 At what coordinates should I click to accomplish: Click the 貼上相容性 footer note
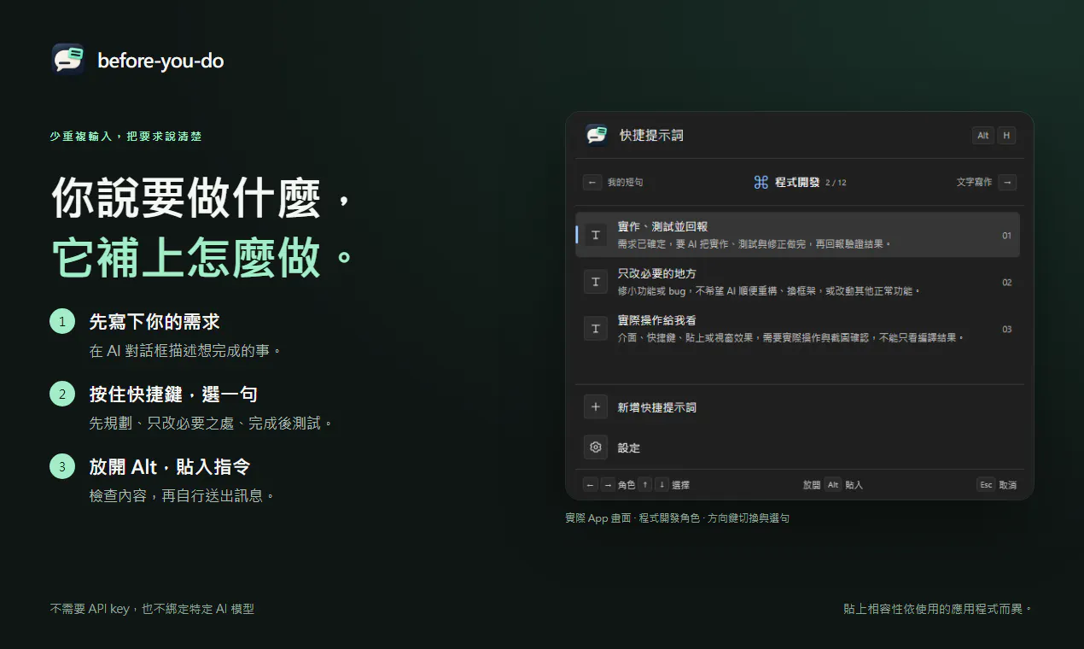pos(938,609)
